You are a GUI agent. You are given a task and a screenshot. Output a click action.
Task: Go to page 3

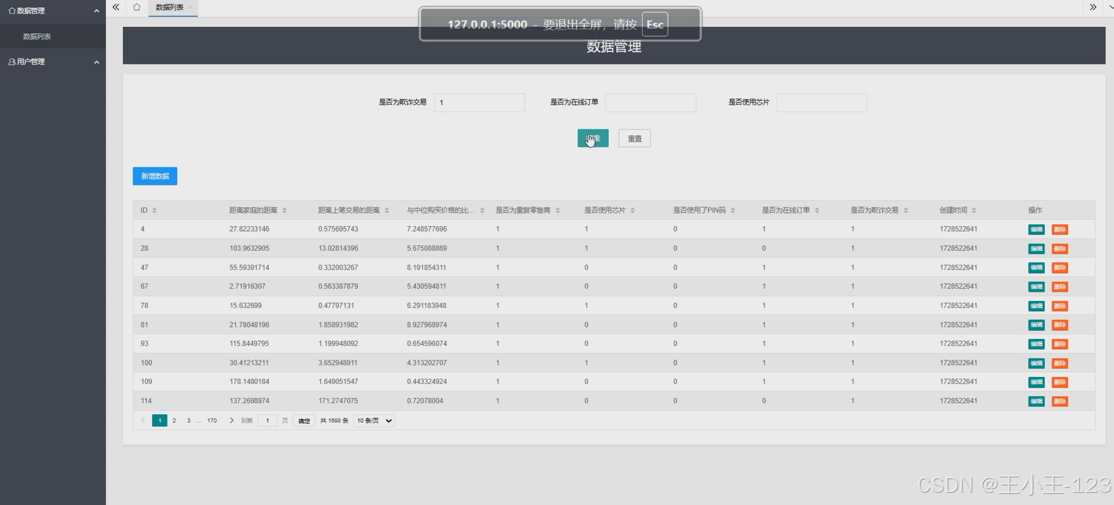tap(188, 420)
